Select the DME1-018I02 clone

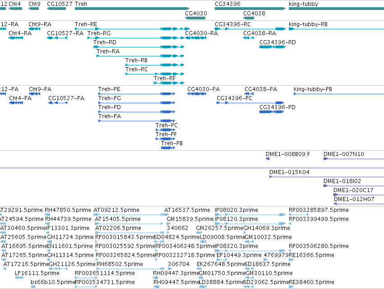354,186
